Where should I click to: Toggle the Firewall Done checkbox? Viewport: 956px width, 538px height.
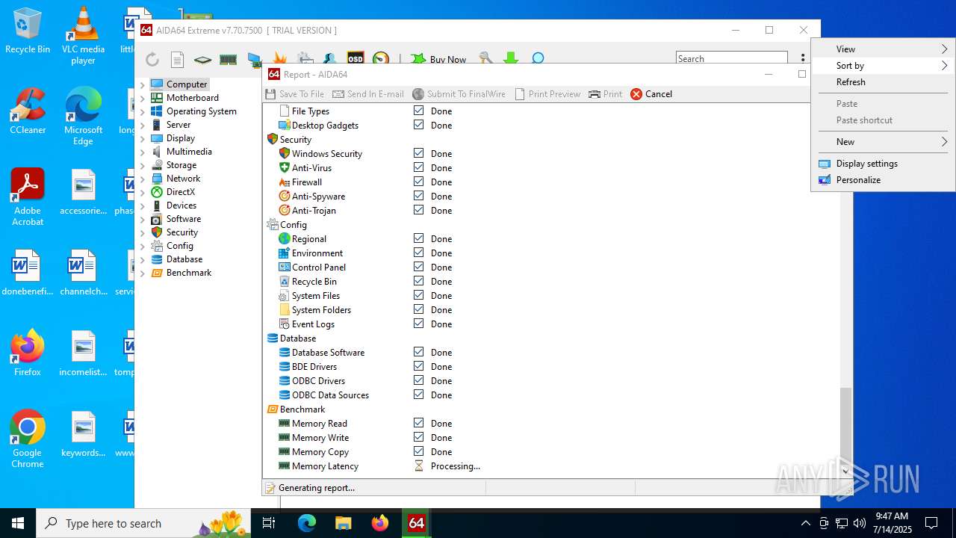[418, 182]
